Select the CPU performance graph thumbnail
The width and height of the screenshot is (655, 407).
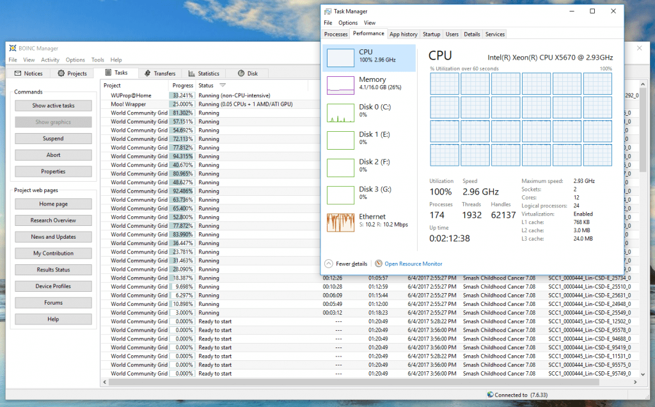[340, 58]
